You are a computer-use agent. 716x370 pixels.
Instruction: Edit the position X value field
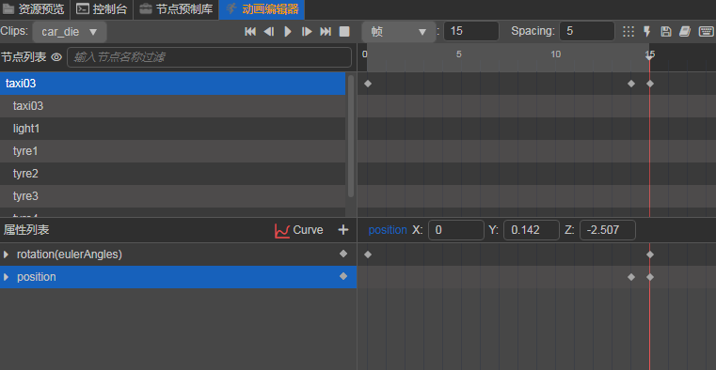(x=455, y=230)
